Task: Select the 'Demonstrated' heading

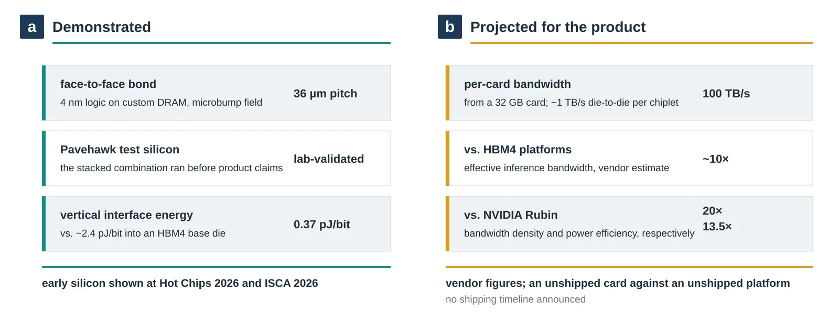Action: click(102, 27)
